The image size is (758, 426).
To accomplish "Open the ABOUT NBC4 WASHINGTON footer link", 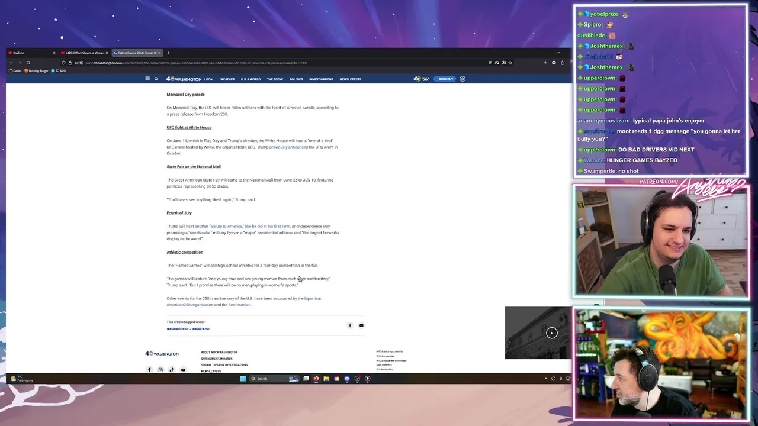I will point(219,352).
